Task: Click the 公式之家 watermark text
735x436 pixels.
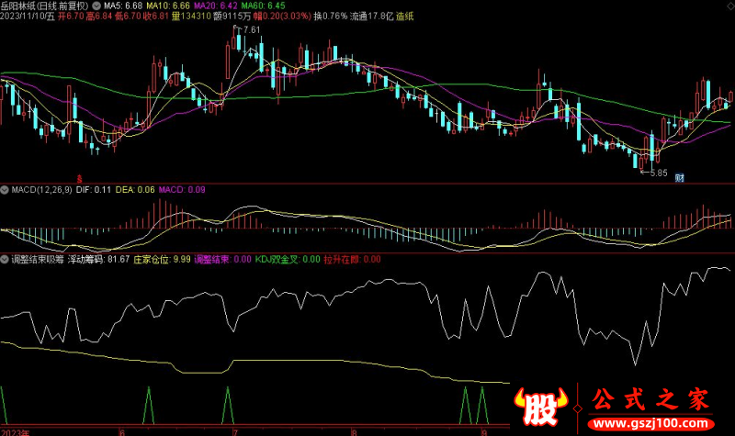Action: (650, 402)
